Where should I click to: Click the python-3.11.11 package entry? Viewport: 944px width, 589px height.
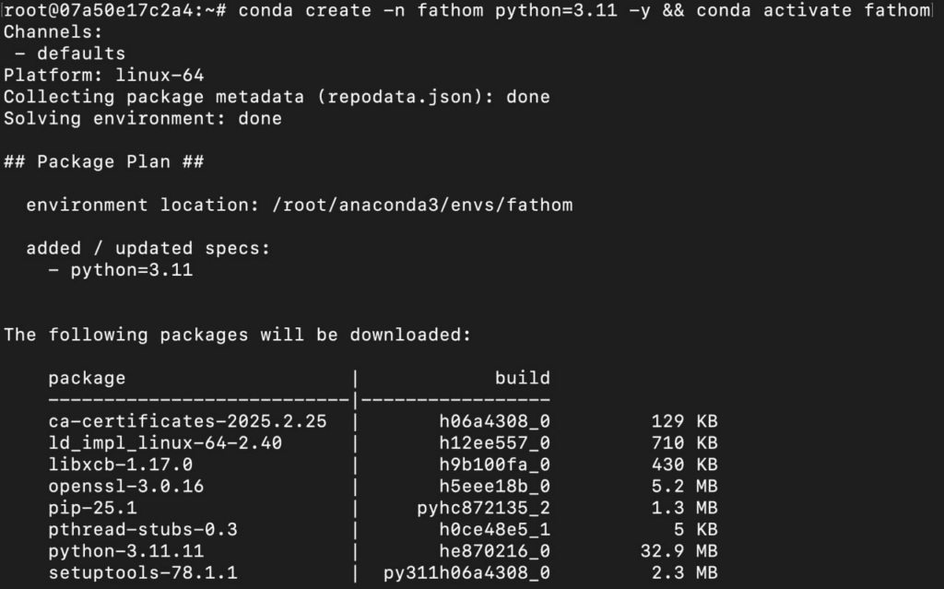(x=125, y=551)
